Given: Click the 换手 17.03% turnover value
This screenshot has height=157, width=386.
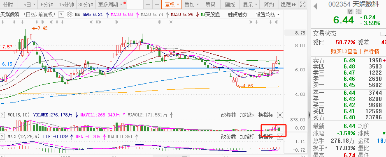Looking at the screenshot, I should pos(346,148).
